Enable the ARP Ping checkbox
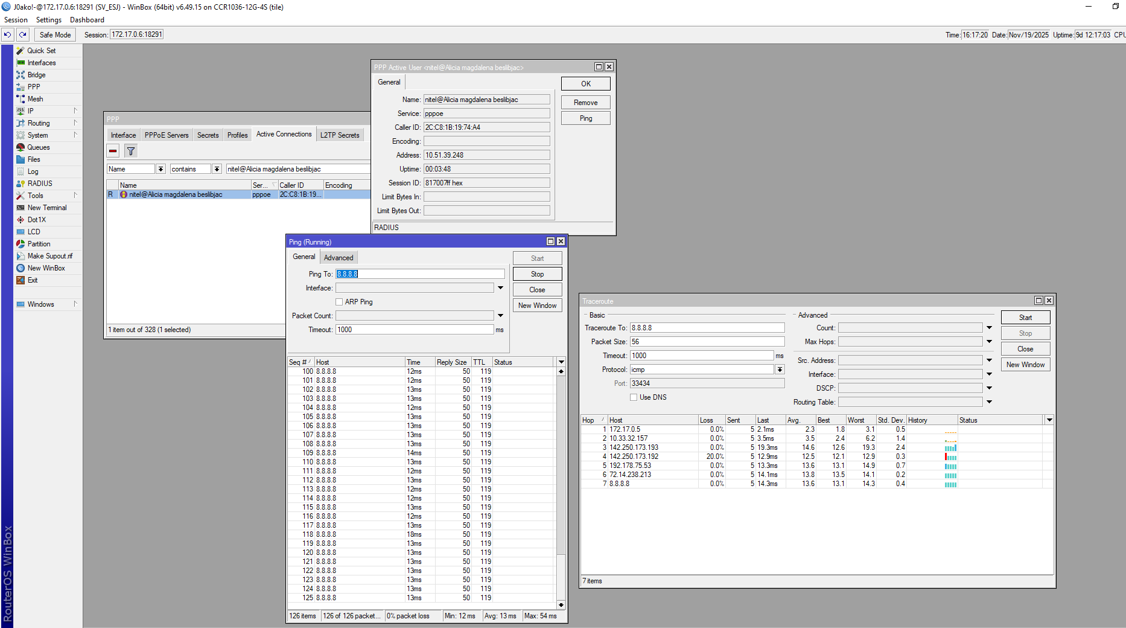Viewport: 1126px width, 628px height. (x=339, y=302)
